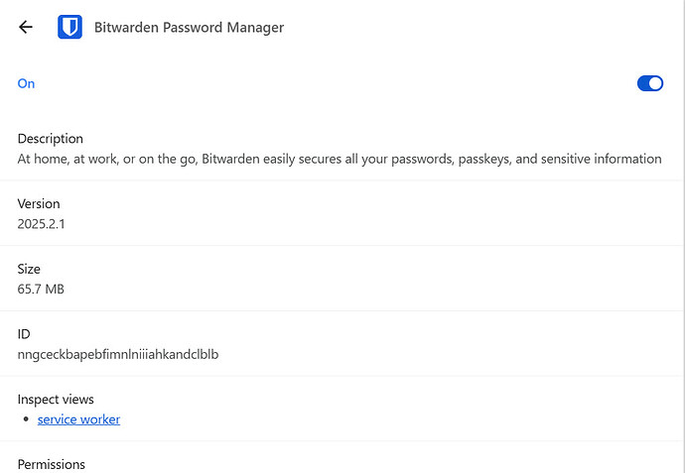Click the Inspect views heading
Viewport: 685px width, 473px height.
(56, 400)
